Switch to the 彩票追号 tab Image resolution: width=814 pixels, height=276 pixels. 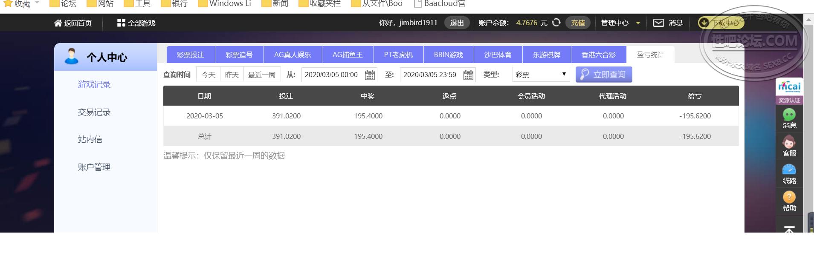click(239, 55)
